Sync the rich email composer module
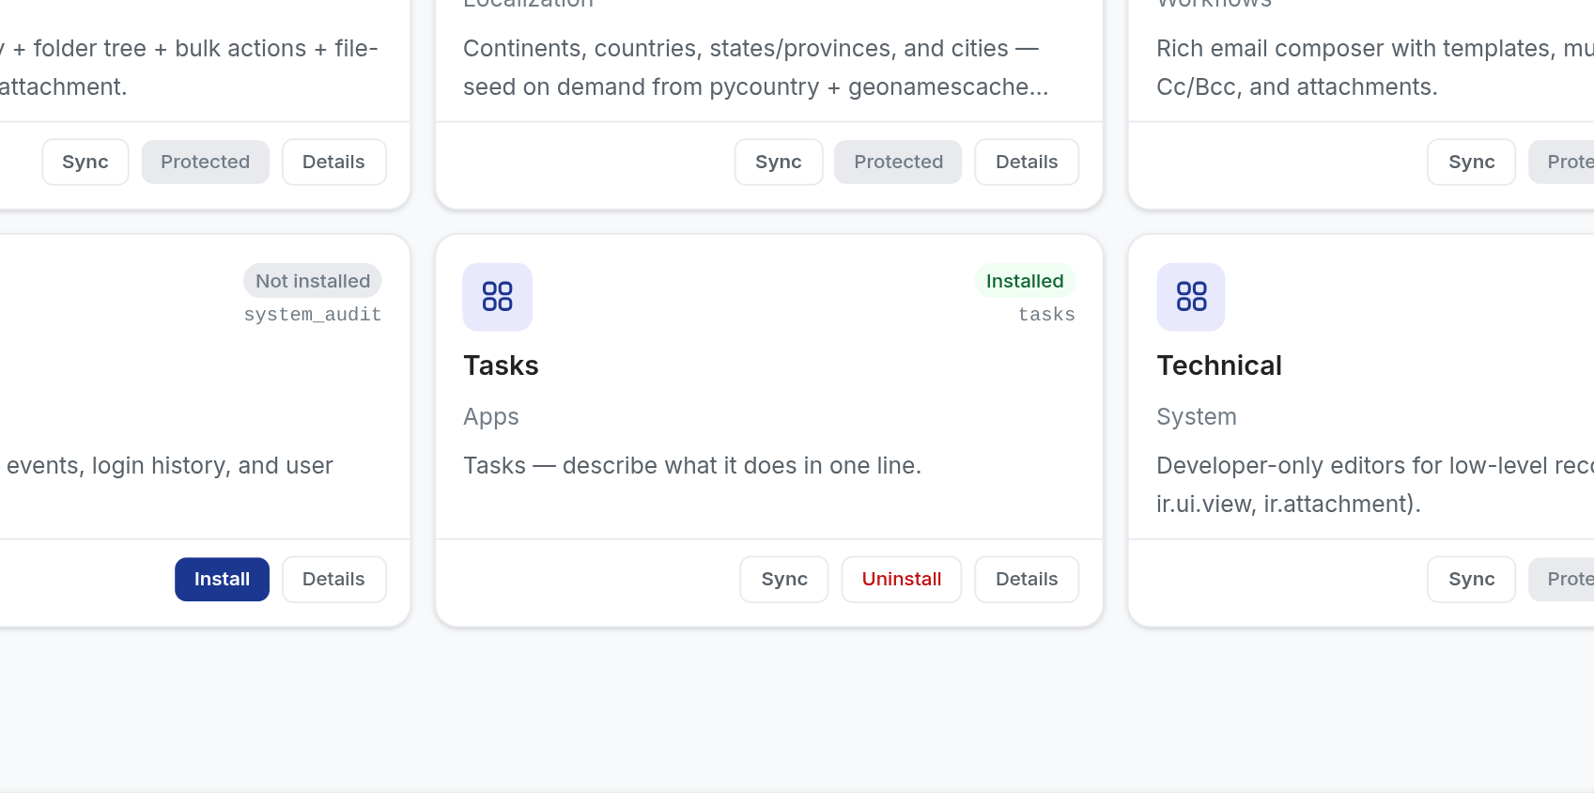This screenshot has width=1594, height=793. [1471, 162]
